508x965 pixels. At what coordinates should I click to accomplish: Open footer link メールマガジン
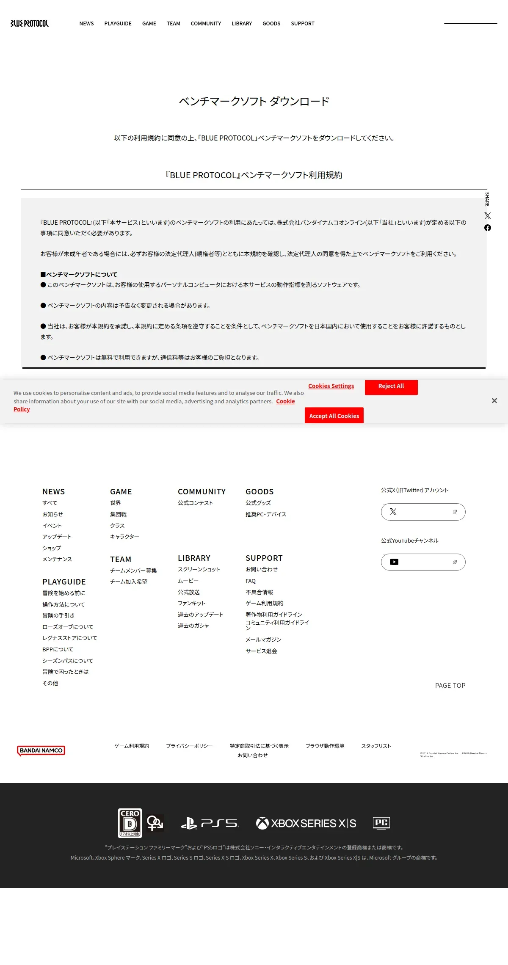(263, 640)
